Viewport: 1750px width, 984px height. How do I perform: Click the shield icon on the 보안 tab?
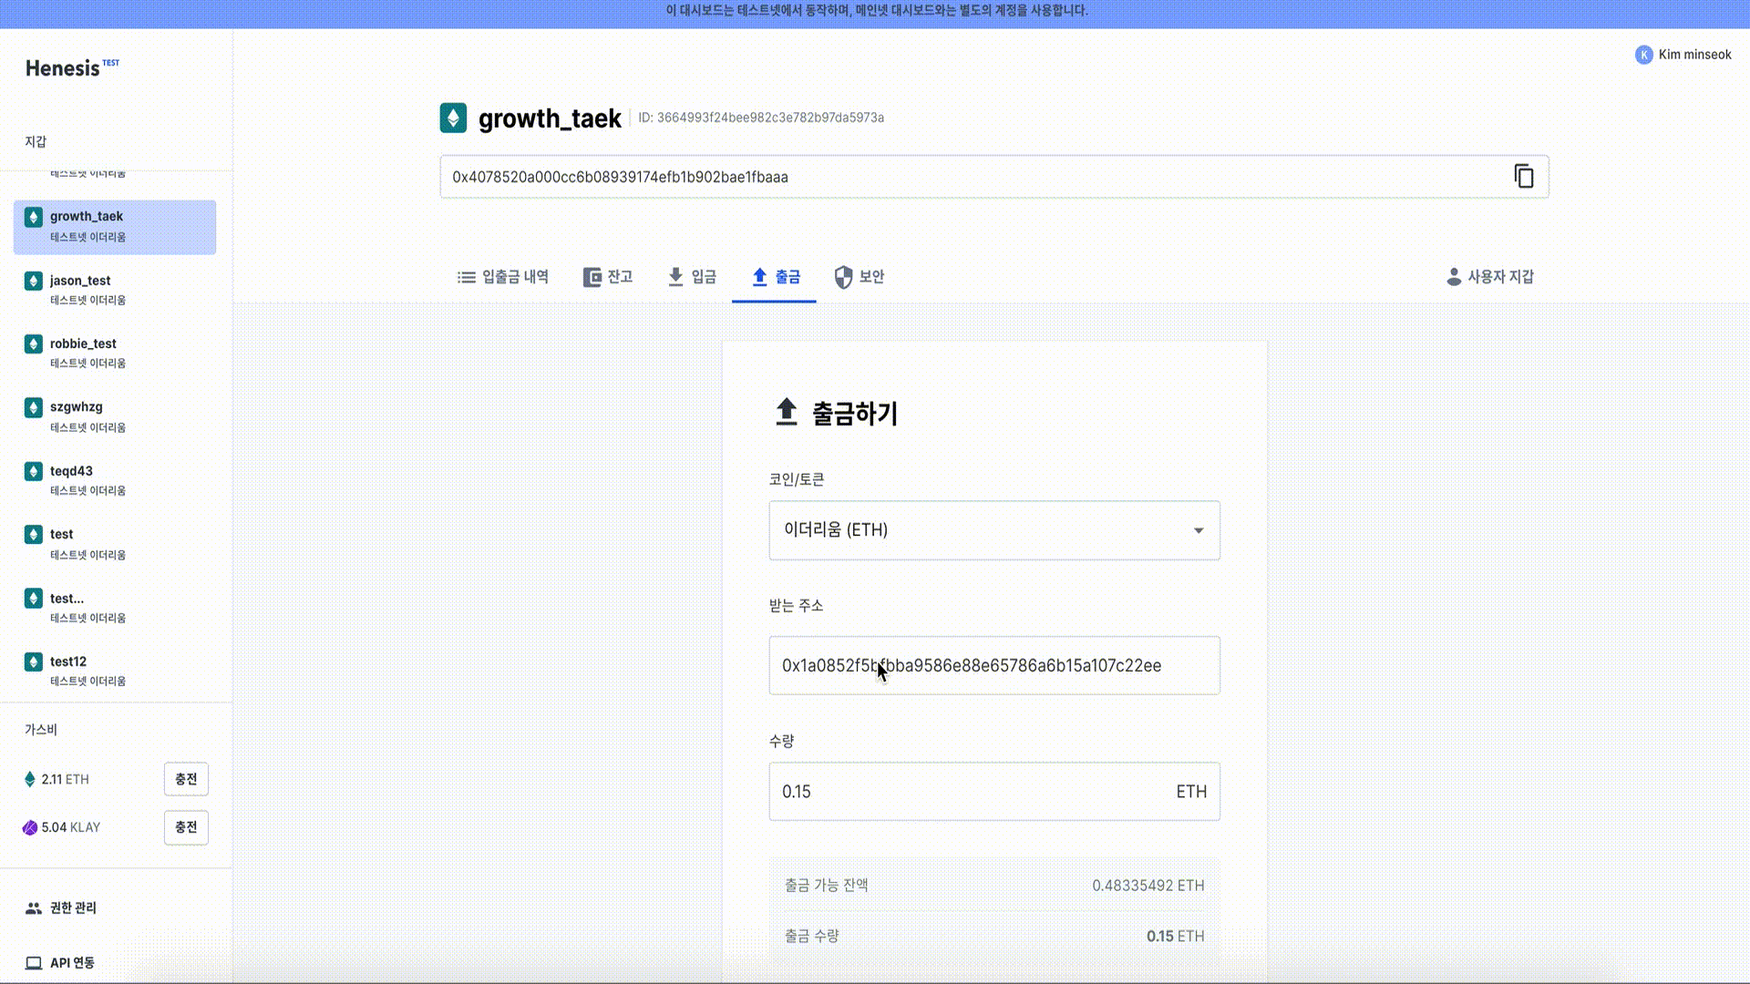tap(843, 277)
